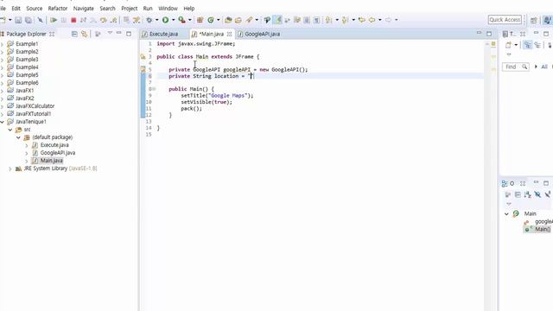Image resolution: width=553 pixels, height=311 pixels.
Task: Toggle Hide Fields in Outline toolbar
Action: pos(537,194)
